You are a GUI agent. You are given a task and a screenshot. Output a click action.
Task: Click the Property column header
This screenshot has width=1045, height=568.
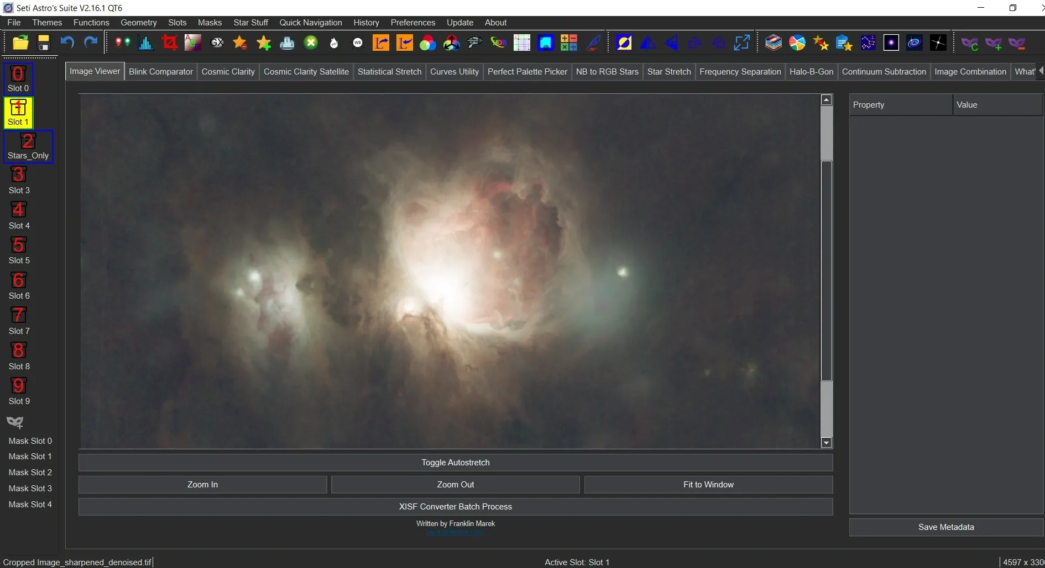(901, 105)
